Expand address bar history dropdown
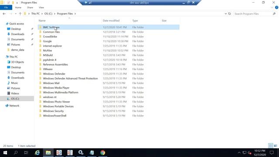 click(226, 14)
